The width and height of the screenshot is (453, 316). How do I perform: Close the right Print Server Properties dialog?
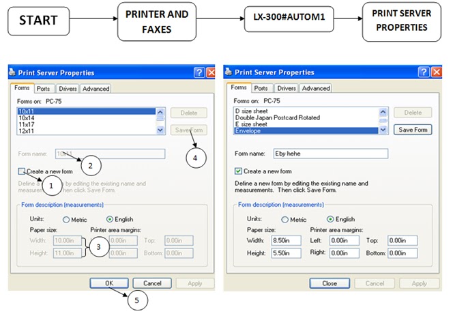(x=436, y=72)
